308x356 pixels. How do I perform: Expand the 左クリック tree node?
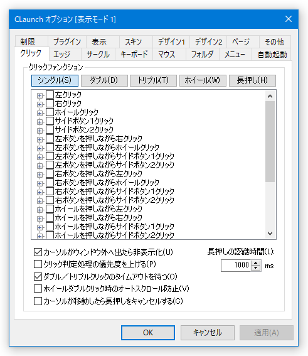click(x=40, y=95)
